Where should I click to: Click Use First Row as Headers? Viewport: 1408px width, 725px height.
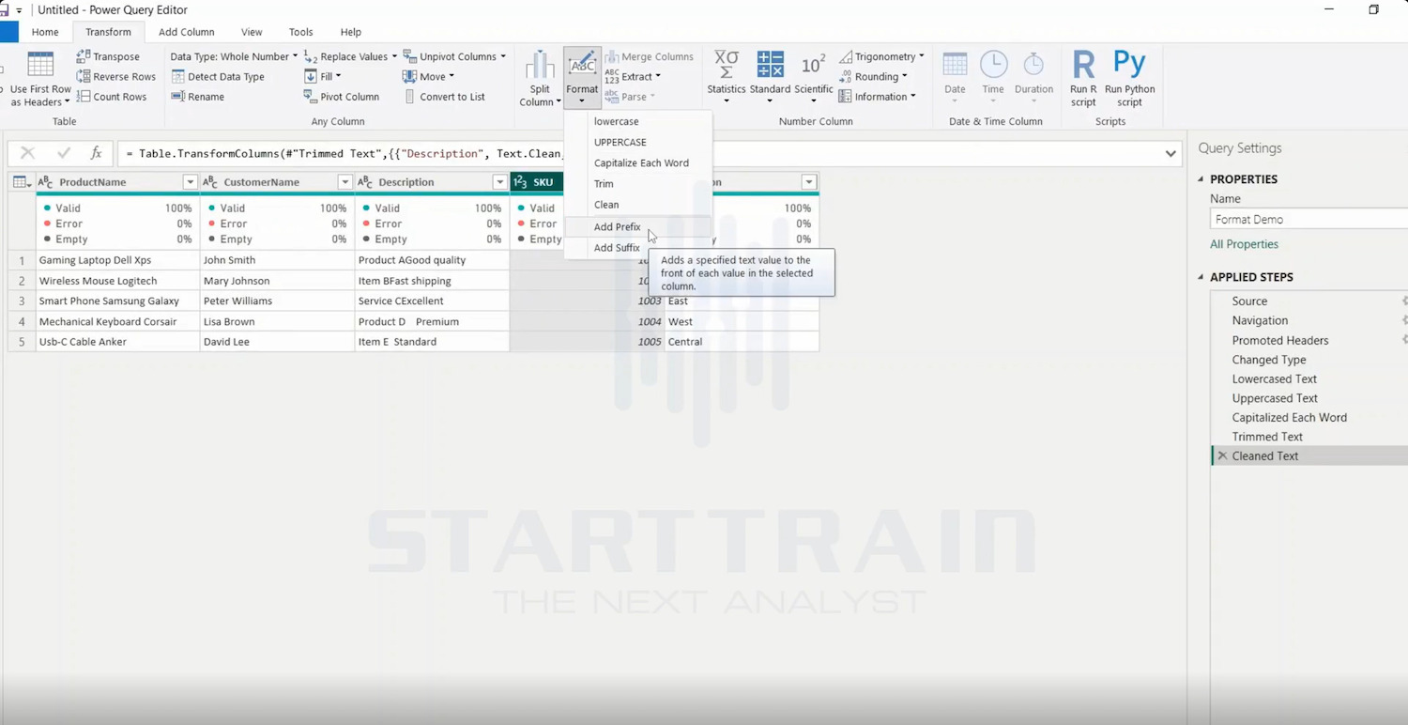40,80
